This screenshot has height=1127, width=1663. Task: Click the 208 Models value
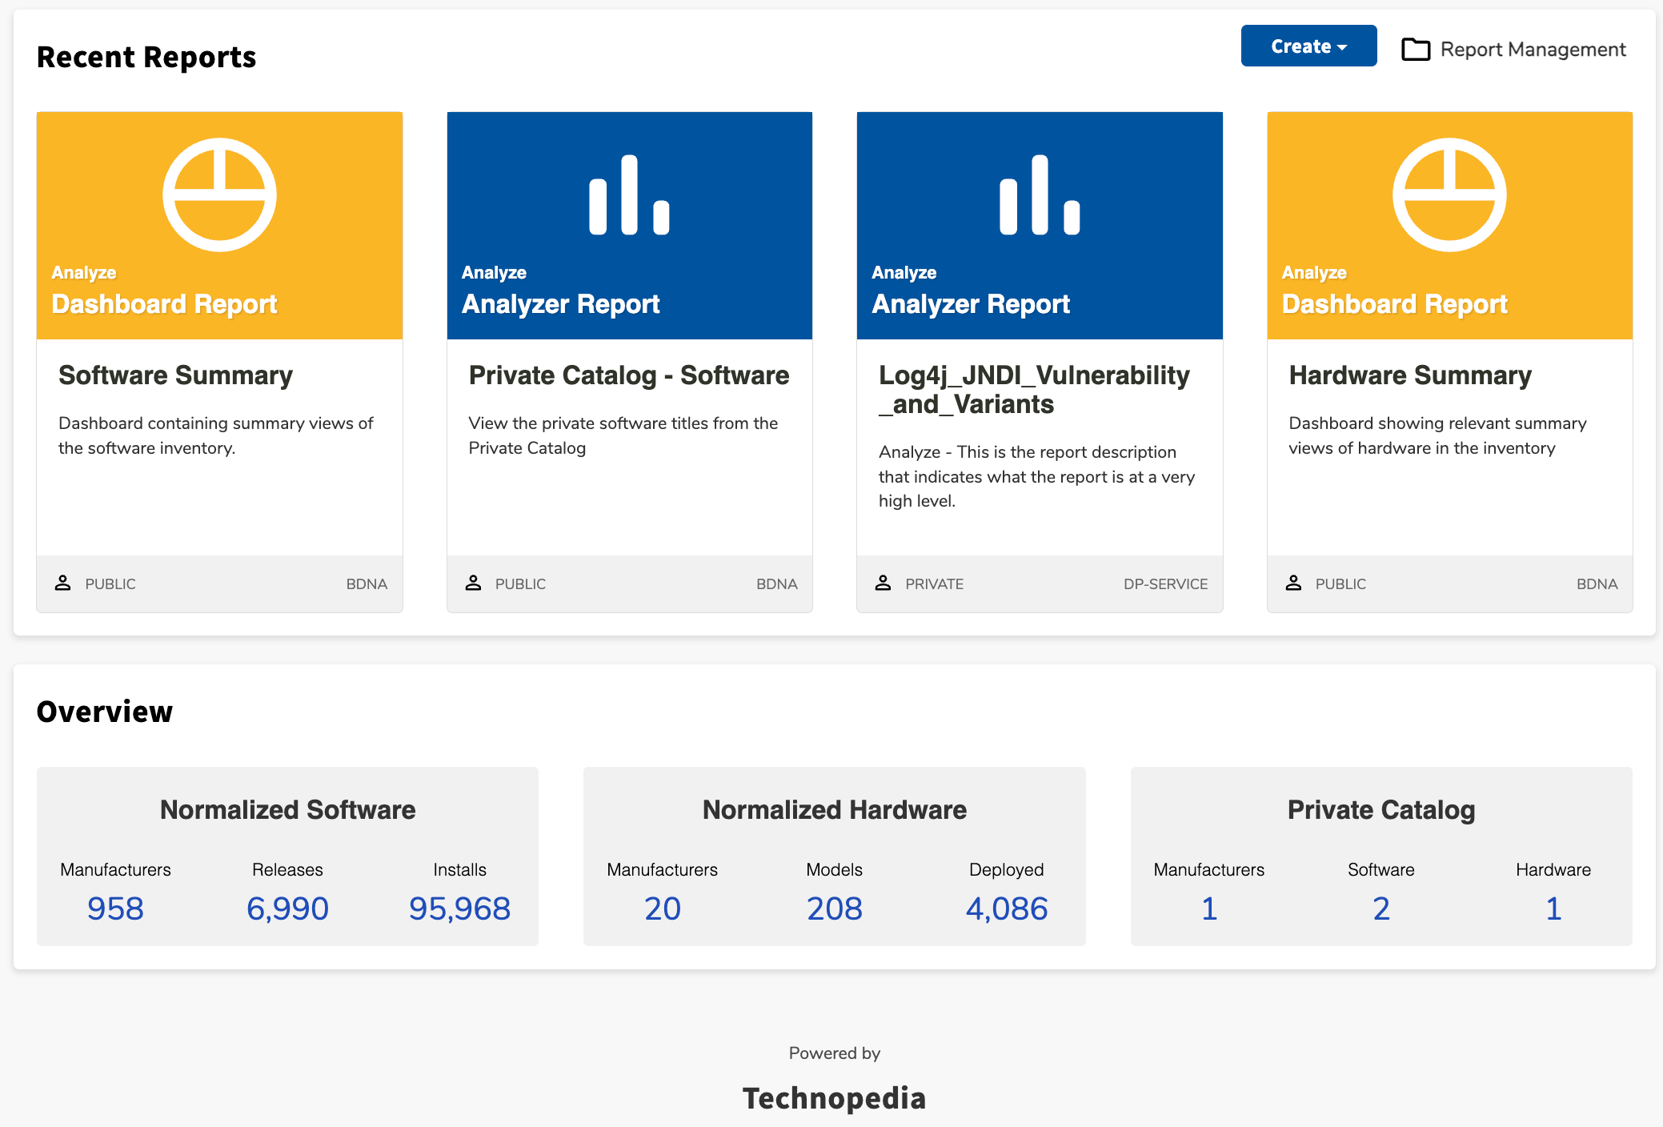pyautogui.click(x=833, y=908)
